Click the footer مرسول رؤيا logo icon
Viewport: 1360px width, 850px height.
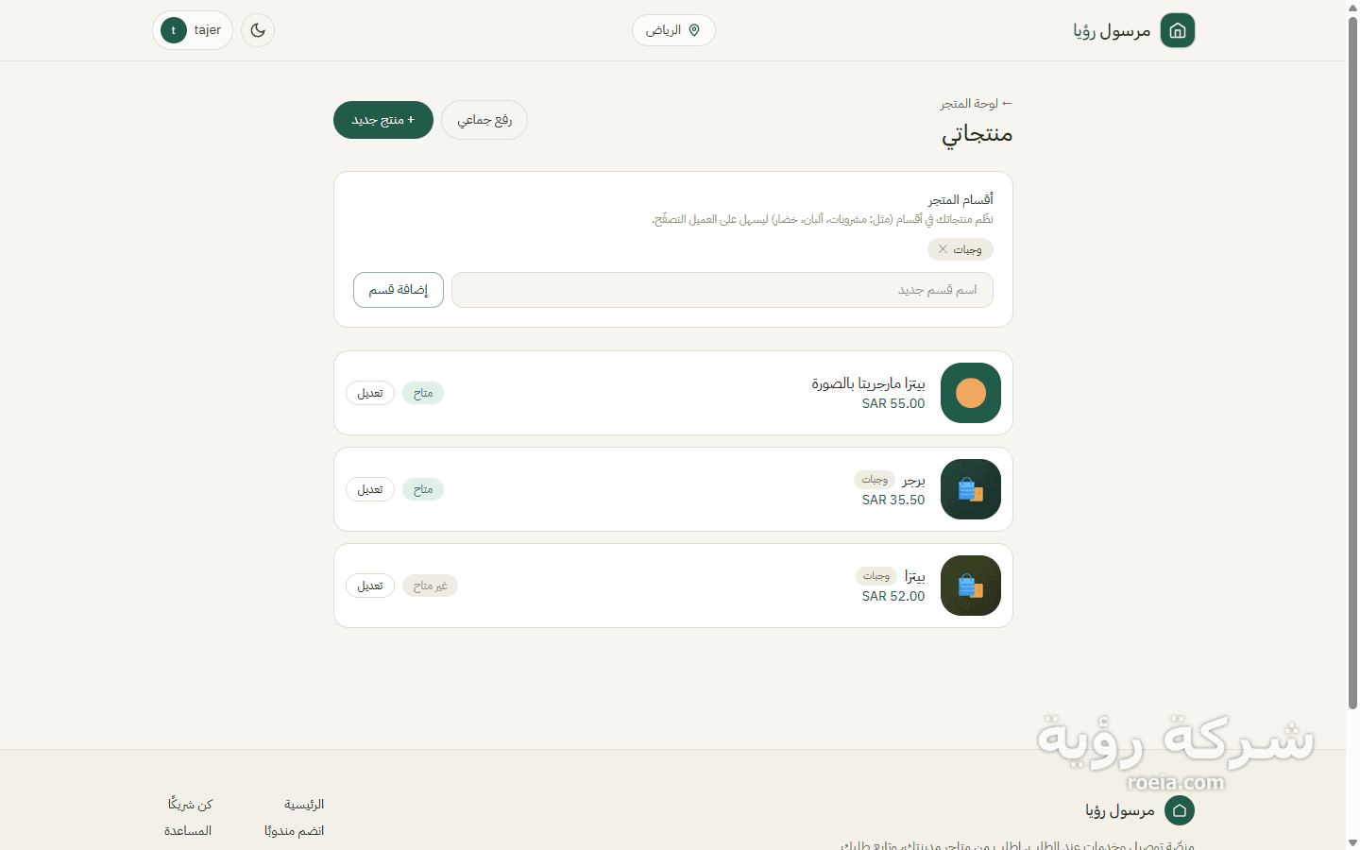point(1180,810)
